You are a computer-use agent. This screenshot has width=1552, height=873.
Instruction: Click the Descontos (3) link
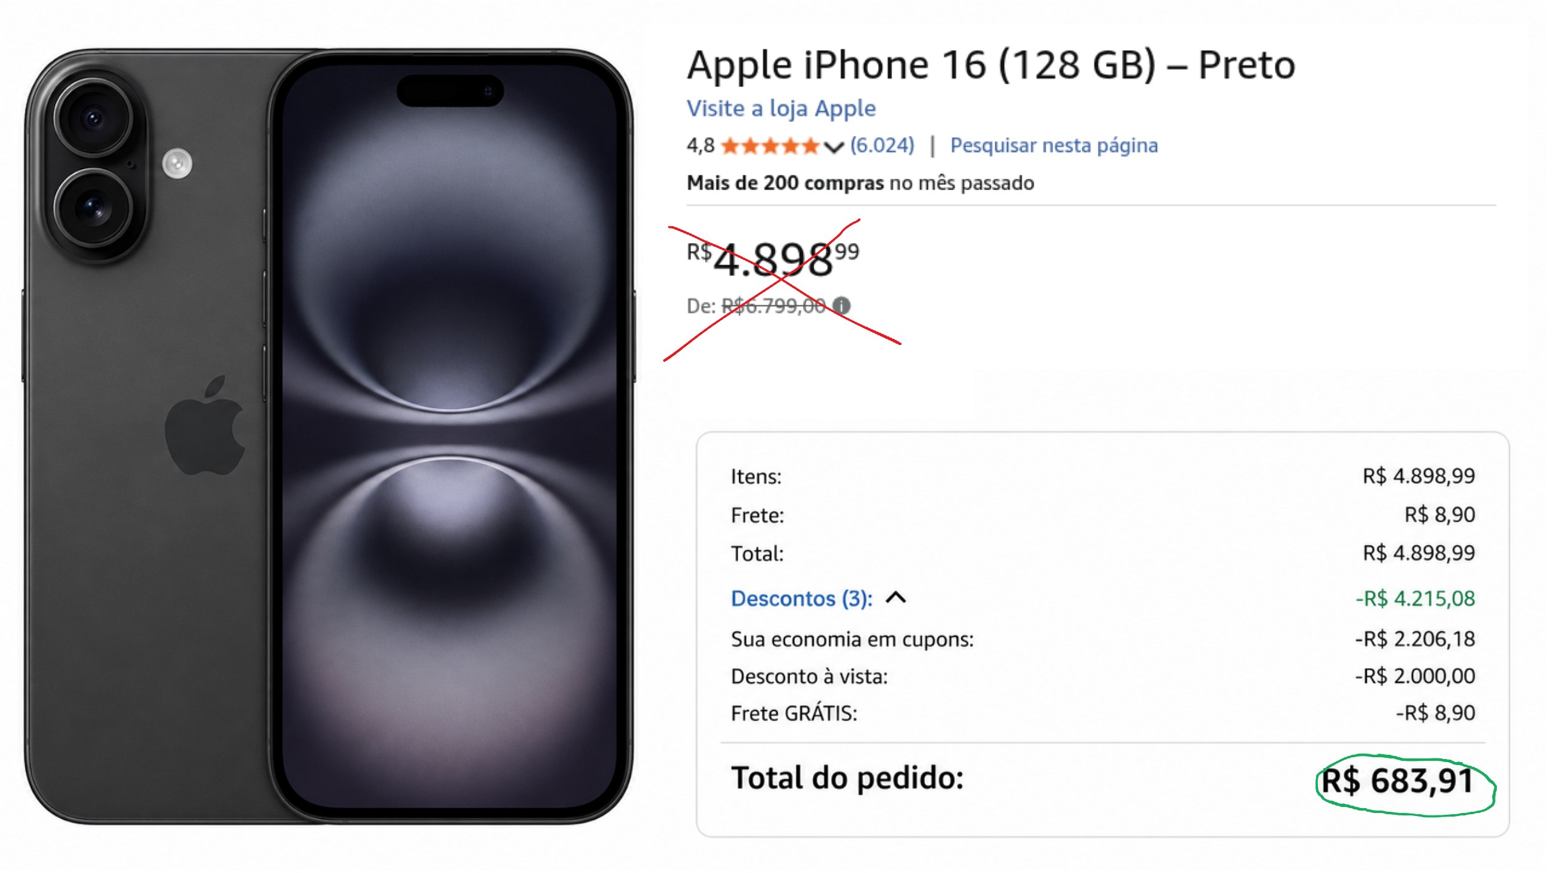click(x=801, y=598)
